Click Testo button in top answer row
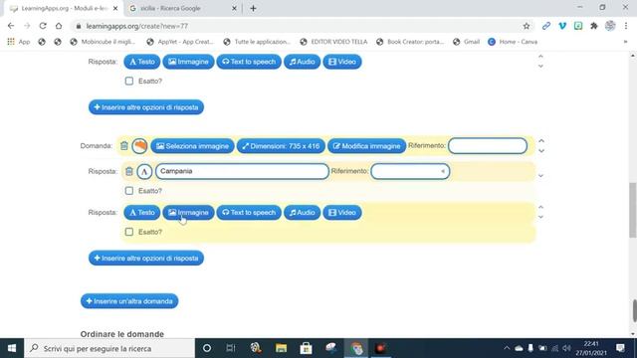This screenshot has width=637, height=358. [141, 62]
